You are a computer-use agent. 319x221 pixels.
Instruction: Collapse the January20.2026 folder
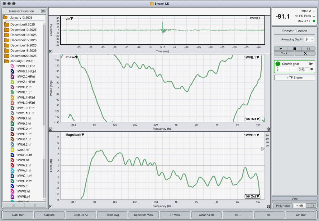7,61
